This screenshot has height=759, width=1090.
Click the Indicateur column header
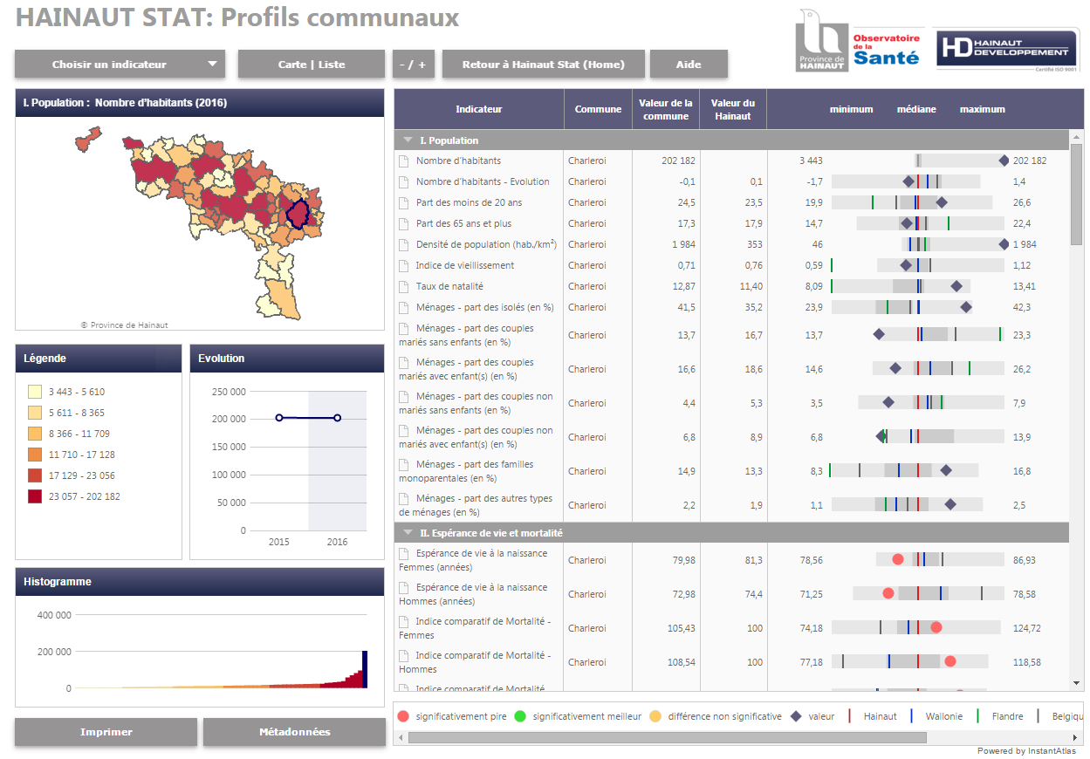pos(479,109)
